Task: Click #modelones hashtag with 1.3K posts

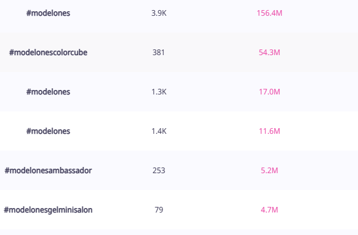Action: pos(48,92)
